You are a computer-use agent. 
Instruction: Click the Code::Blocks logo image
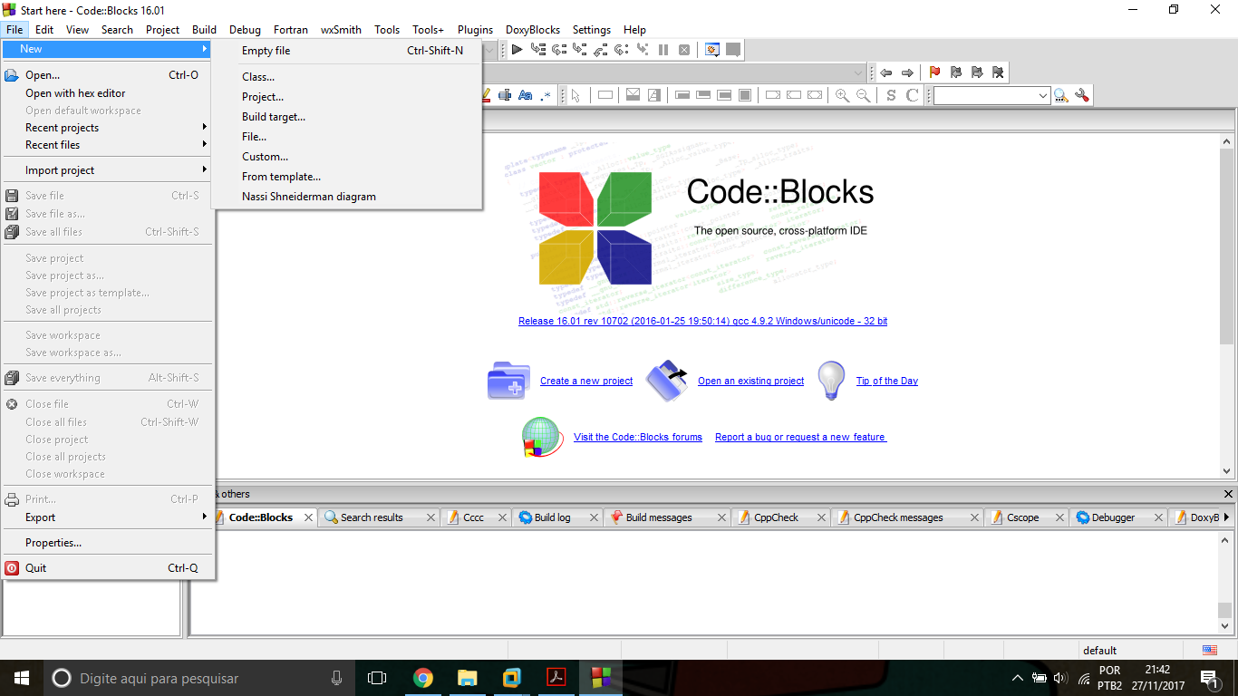pyautogui.click(x=595, y=228)
